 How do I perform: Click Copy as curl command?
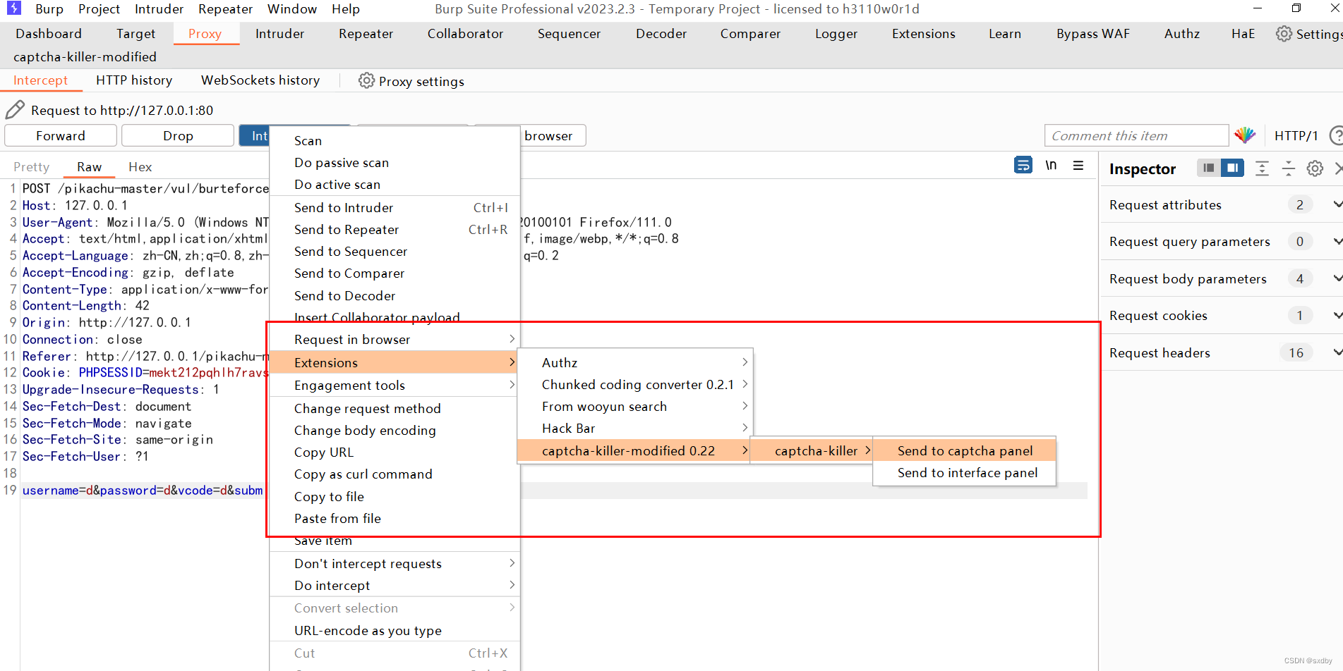(x=395, y=474)
